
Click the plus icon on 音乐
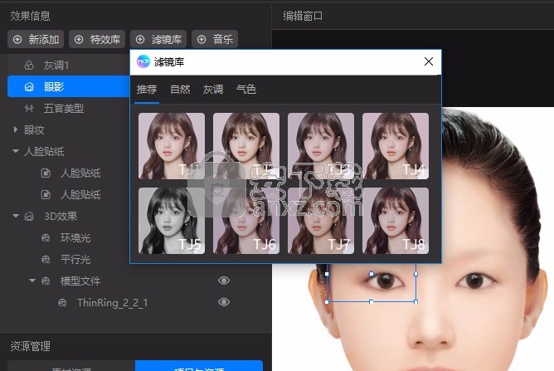click(202, 39)
